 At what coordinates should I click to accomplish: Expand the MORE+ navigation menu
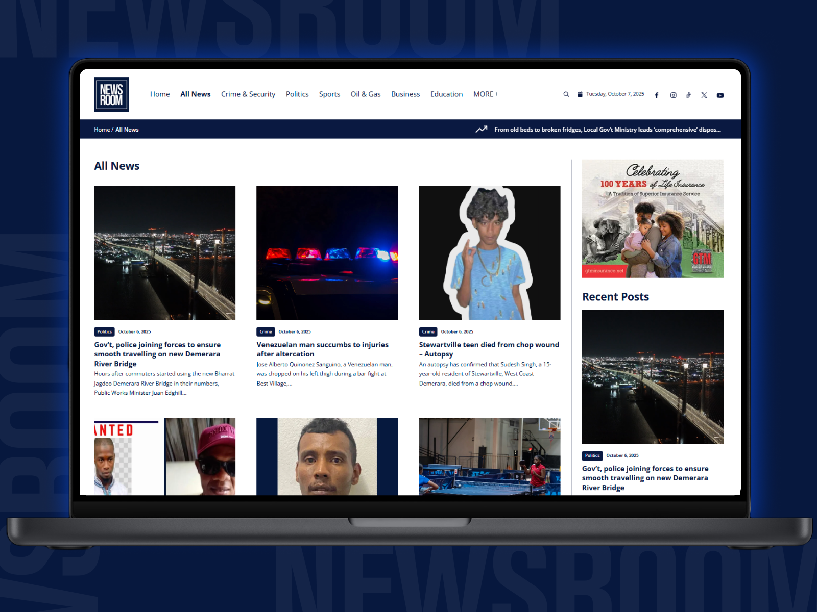[x=485, y=94]
